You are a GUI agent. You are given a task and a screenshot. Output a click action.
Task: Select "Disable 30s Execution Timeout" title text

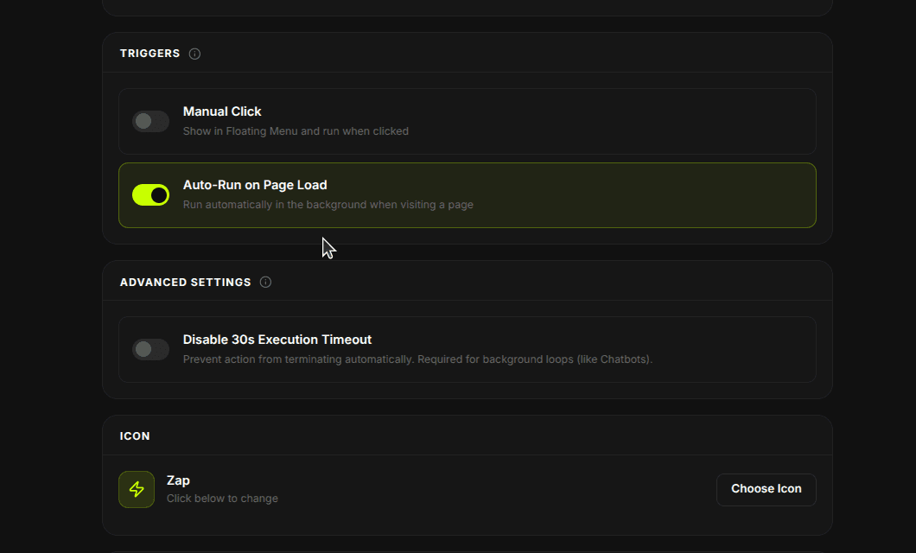pos(277,340)
